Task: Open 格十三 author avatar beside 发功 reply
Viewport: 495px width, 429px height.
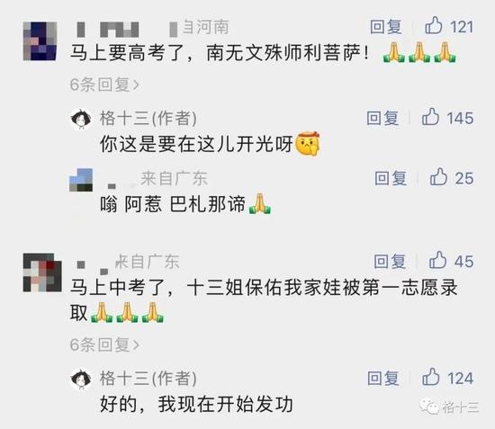Action: (81, 379)
